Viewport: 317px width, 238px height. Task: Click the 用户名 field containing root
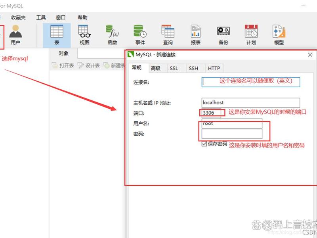pyautogui.click(x=232, y=123)
